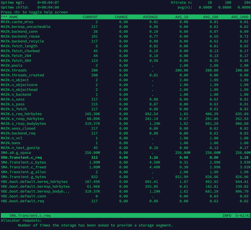Select the MAIN.cache_miss counter row
Screen dimensions: 251x230
17,22
